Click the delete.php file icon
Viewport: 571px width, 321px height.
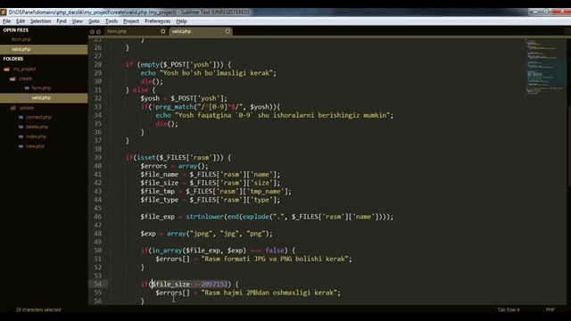[x=21, y=127]
